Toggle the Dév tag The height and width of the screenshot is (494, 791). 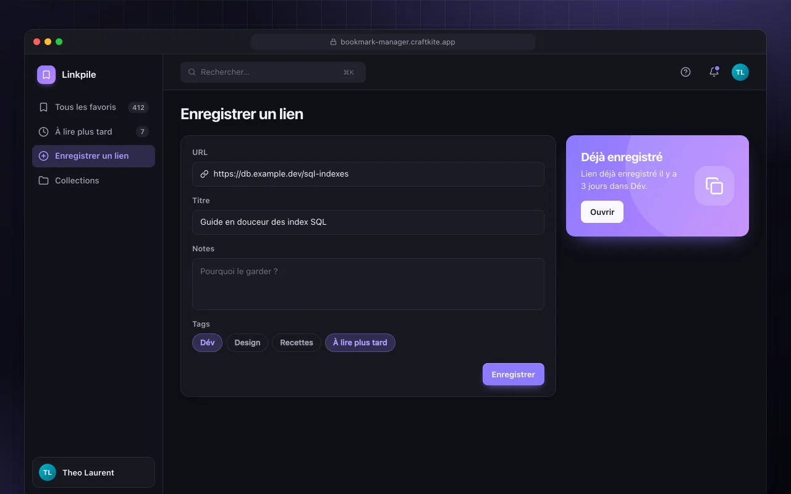207,343
